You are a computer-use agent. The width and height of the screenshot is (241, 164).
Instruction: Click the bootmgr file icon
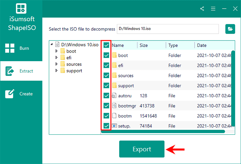(x=114, y=106)
